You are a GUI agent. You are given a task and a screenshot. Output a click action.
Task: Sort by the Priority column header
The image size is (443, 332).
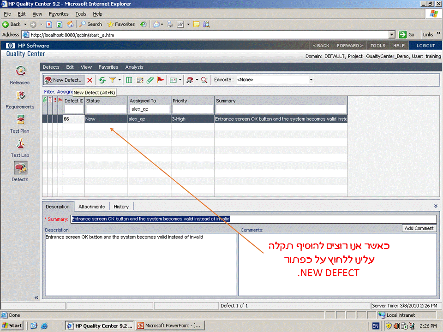[x=193, y=101]
